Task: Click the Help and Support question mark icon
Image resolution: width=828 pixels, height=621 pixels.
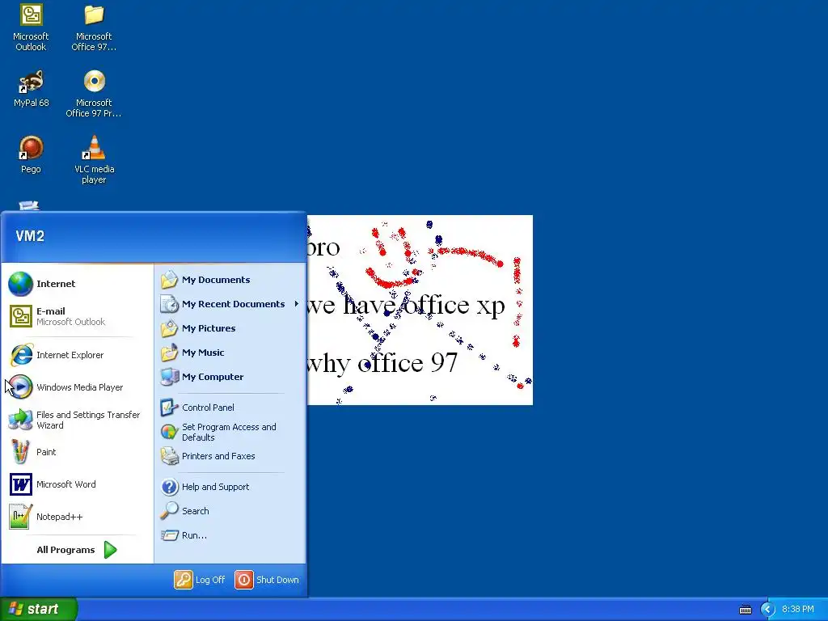Action: click(x=170, y=487)
